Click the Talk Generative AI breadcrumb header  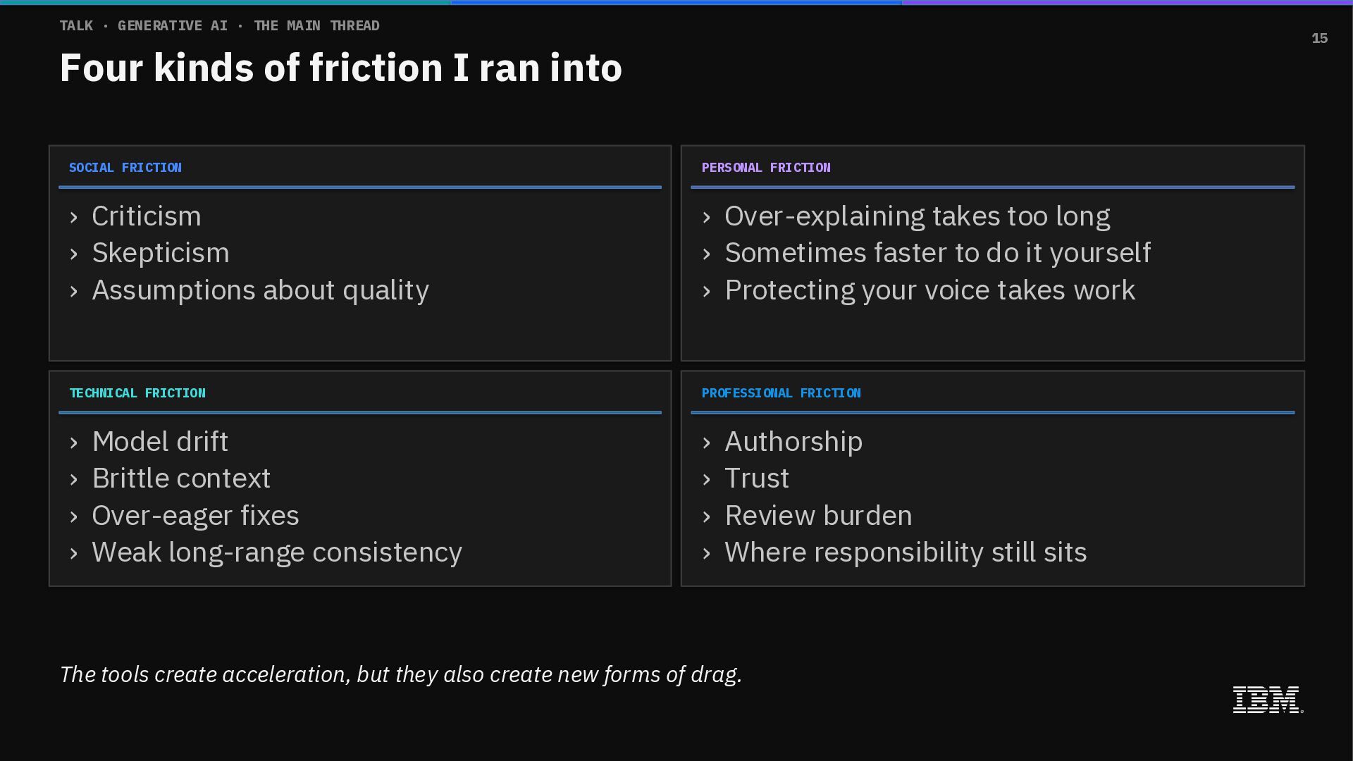coord(220,26)
